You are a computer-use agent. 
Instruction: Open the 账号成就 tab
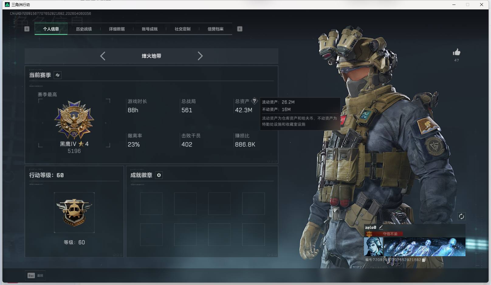click(x=149, y=29)
